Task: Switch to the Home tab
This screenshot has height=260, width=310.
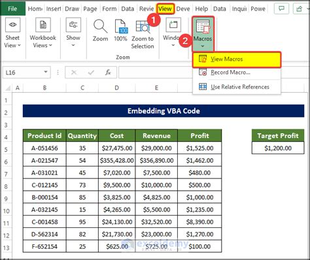Action: pos(35,8)
